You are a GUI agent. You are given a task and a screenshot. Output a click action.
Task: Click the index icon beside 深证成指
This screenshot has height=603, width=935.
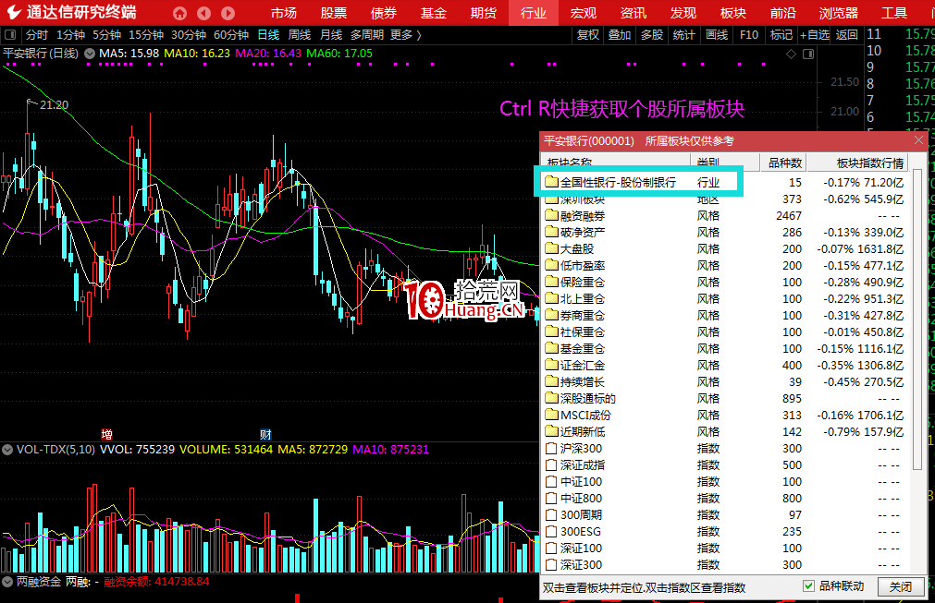(x=551, y=464)
